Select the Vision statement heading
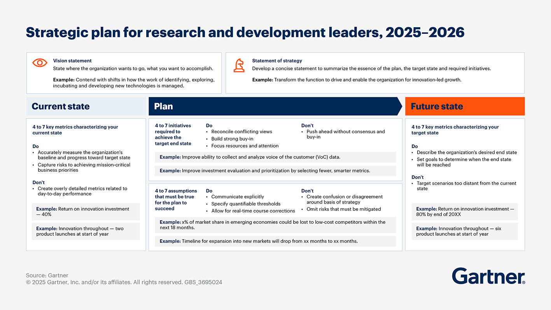The image size is (551, 310). click(72, 61)
